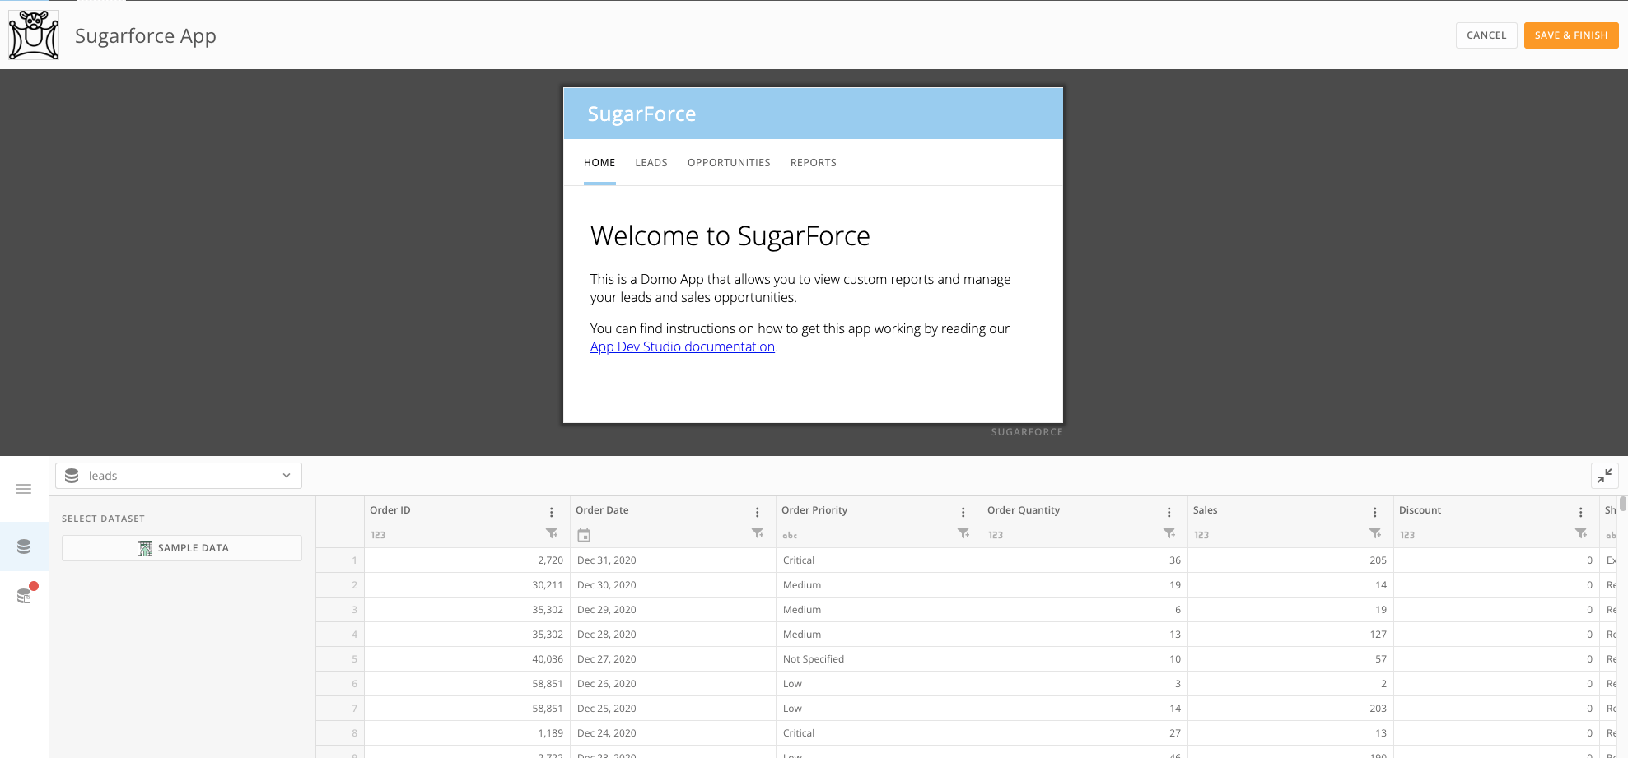Click the Sales column header

[1205, 510]
